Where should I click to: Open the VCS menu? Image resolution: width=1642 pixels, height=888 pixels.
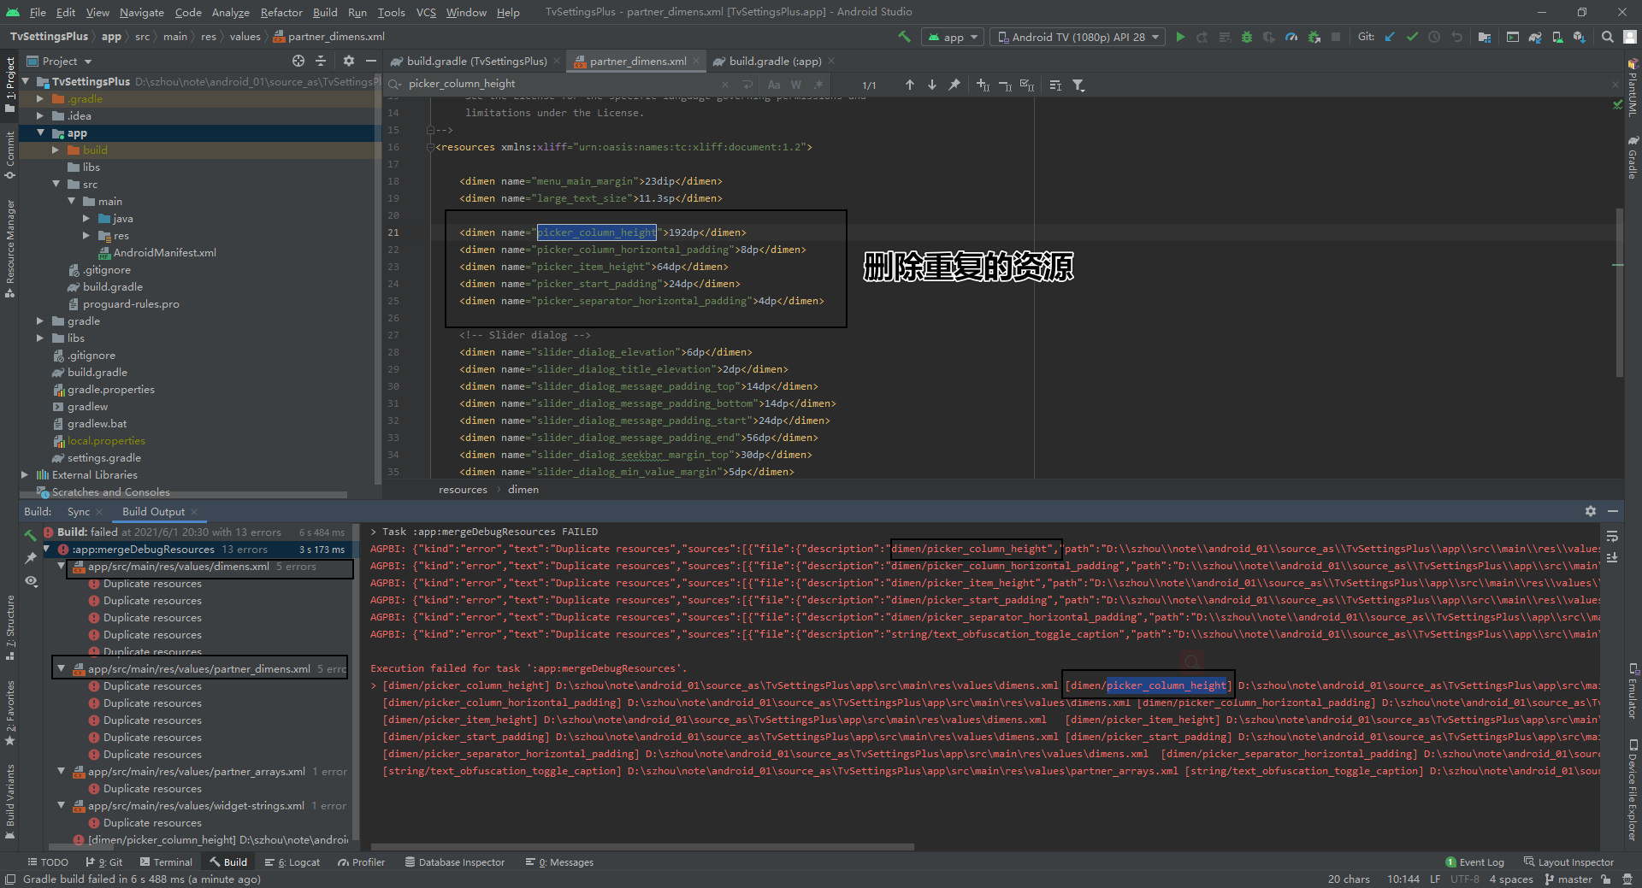click(426, 12)
